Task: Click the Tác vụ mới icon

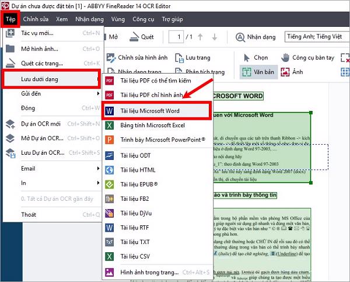Action: (x=10, y=33)
